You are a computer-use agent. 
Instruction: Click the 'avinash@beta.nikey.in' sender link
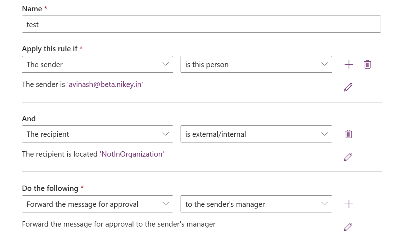(105, 84)
